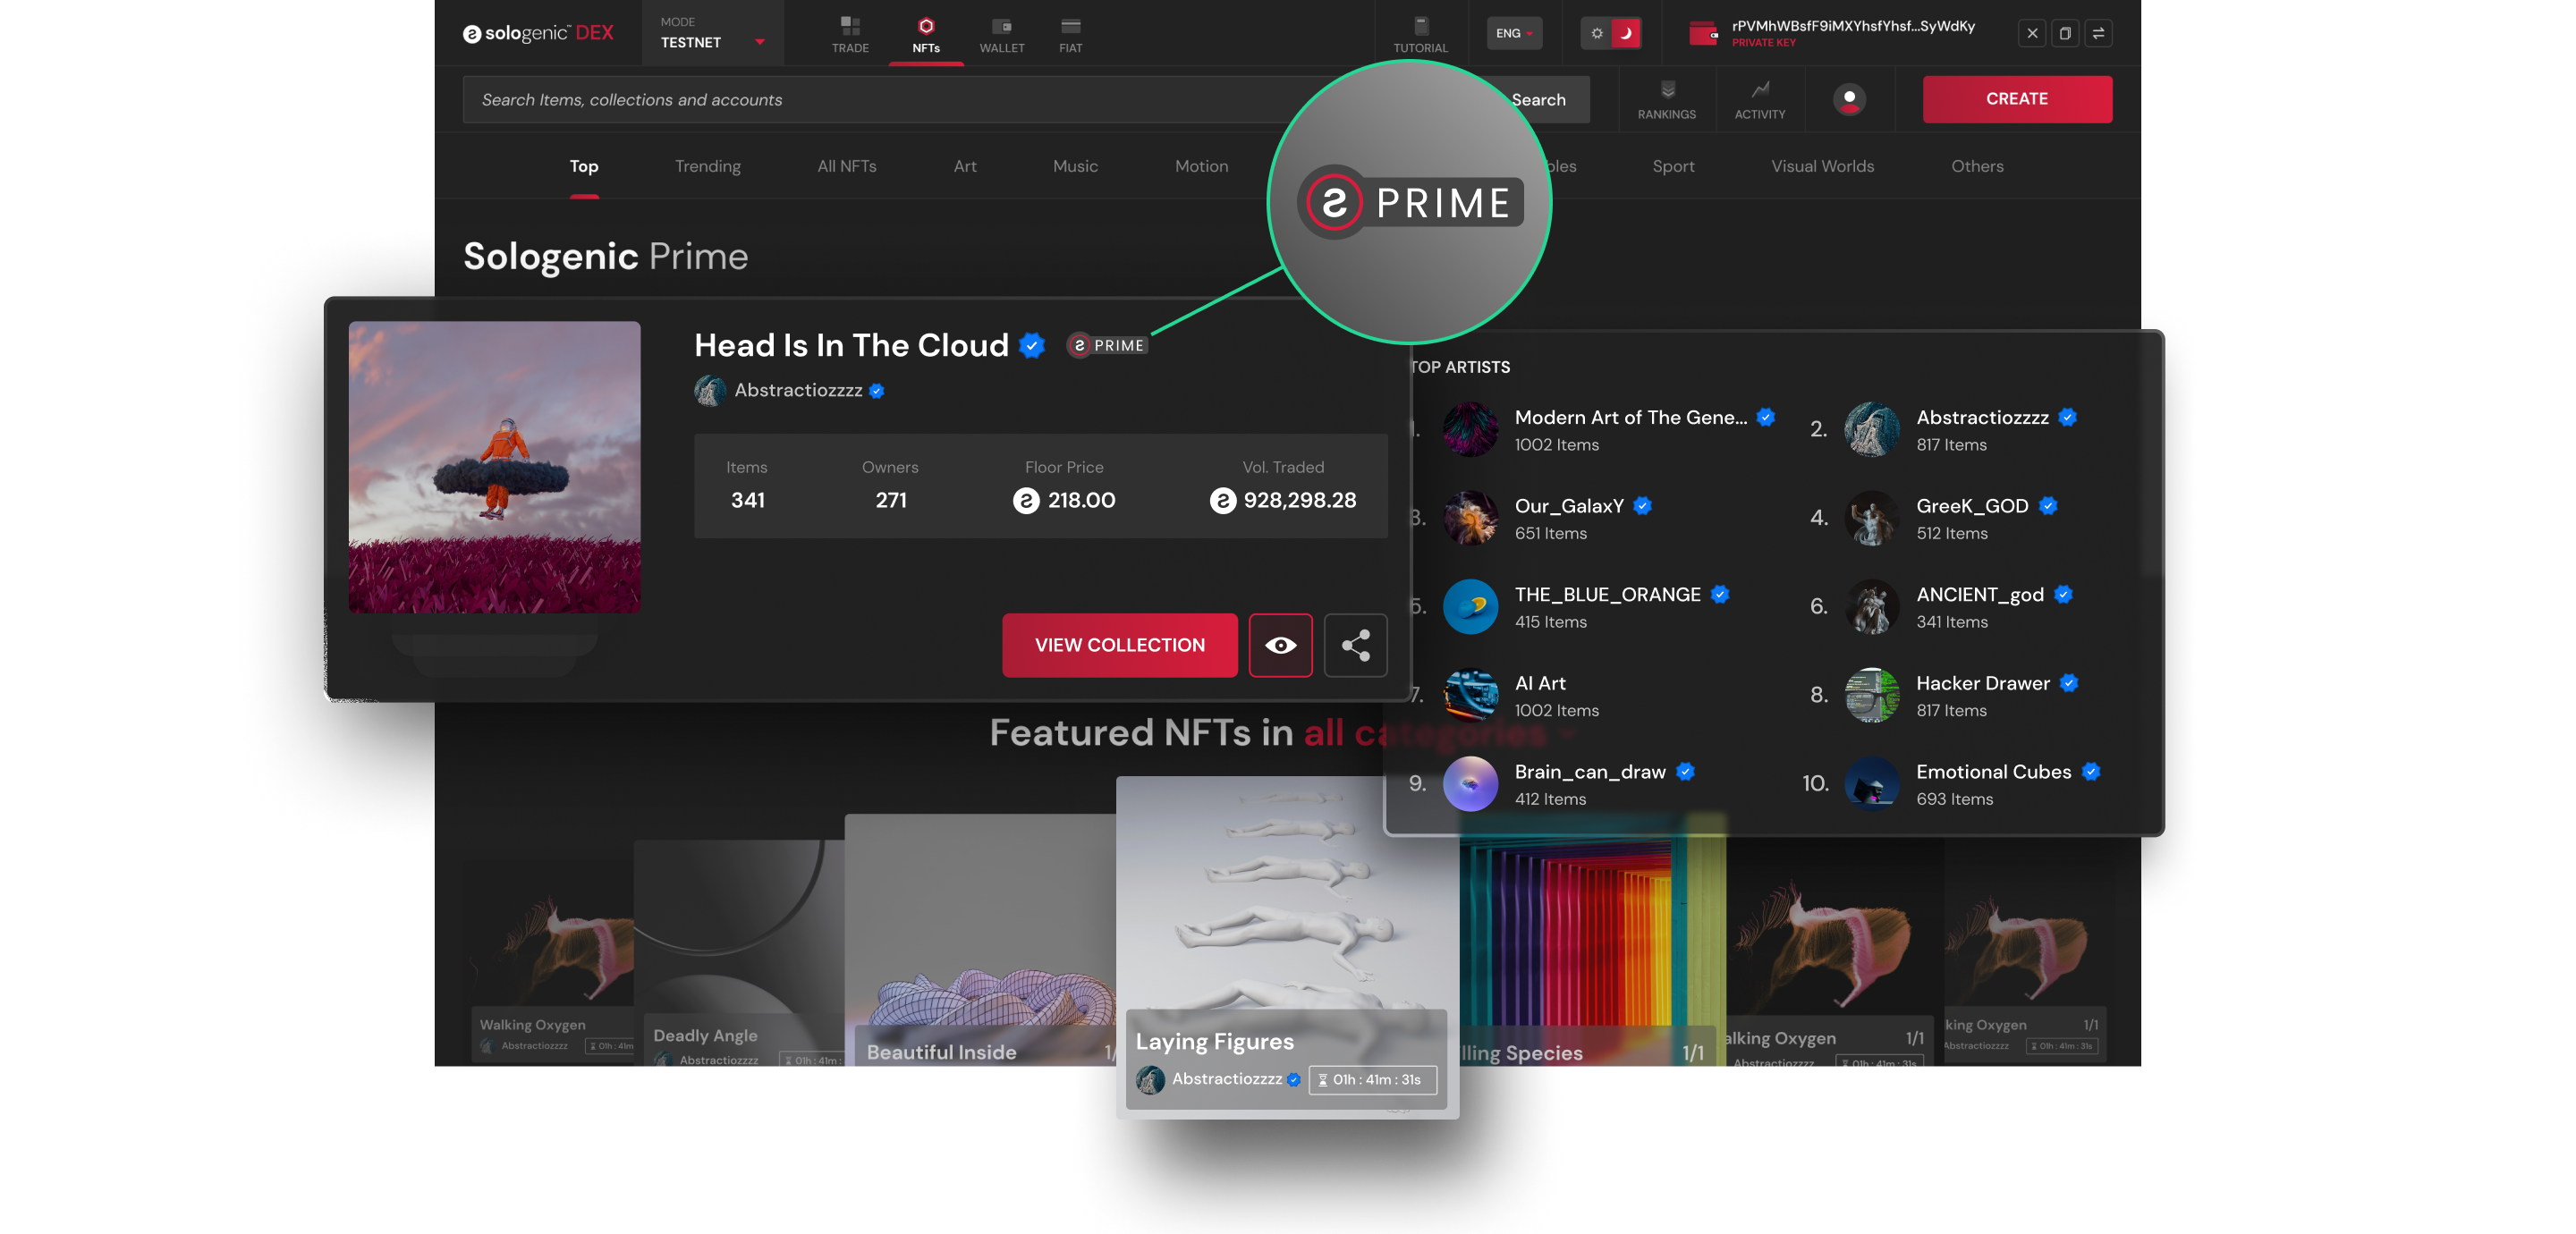Click the Laying Figures auction timer
Screen dimensions: 2576x1234
tap(1372, 1079)
